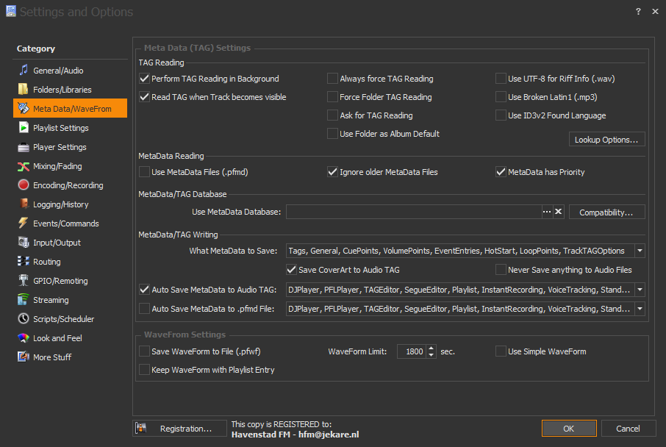The image size is (666, 447).
Task: Expand Auto Save to Audio TAG dropdown arrow
Action: [640, 290]
